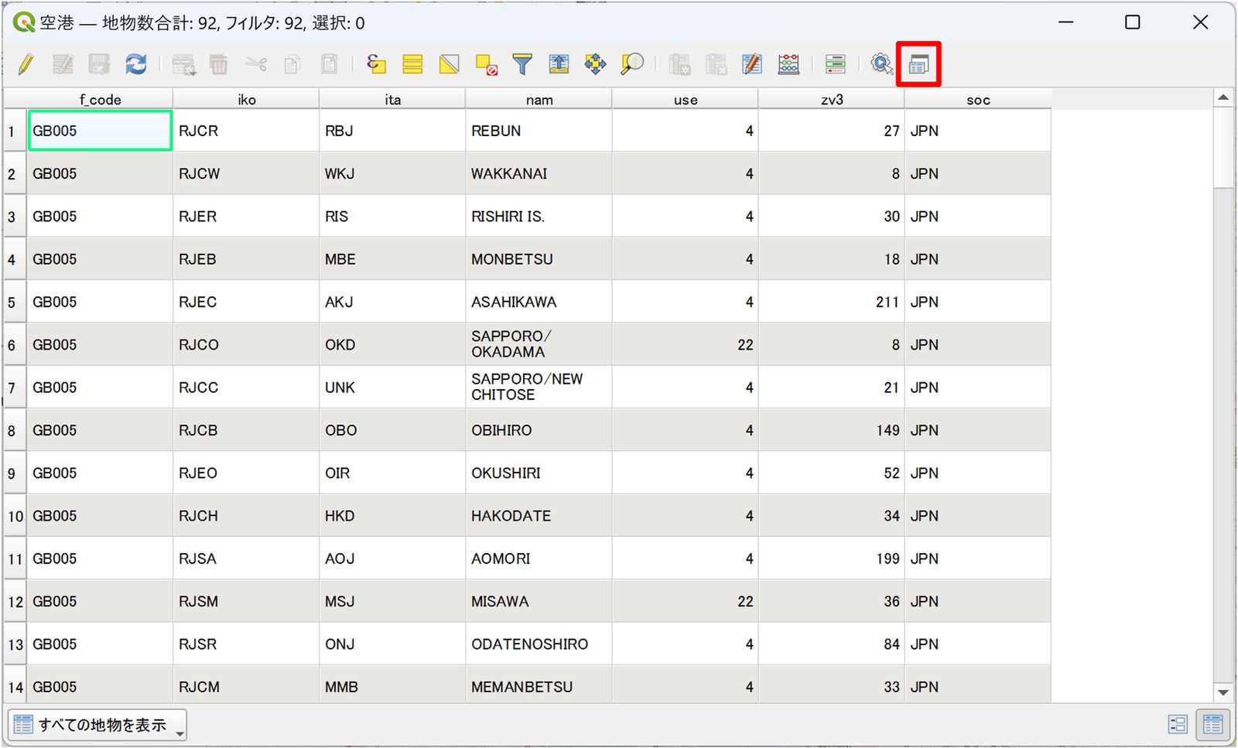Screen dimensions: 1238x748
Task: Select all features in the table
Action: [x=412, y=64]
